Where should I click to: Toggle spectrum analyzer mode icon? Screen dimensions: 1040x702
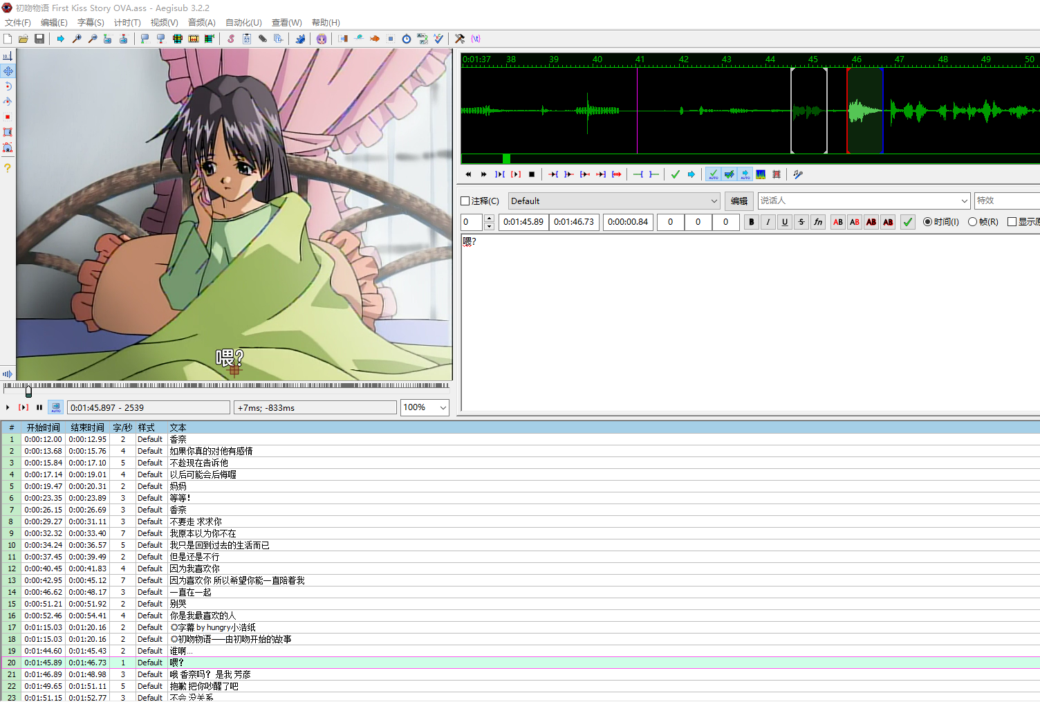click(761, 174)
